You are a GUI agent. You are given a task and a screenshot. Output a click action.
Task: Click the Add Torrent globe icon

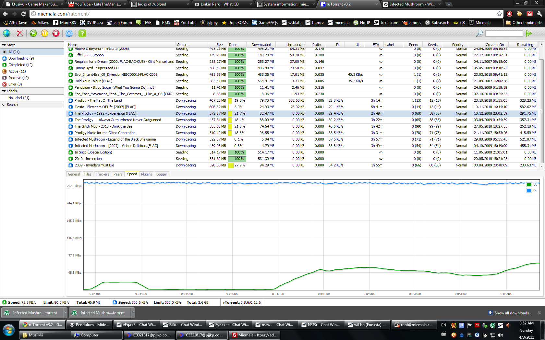[x=6, y=33]
